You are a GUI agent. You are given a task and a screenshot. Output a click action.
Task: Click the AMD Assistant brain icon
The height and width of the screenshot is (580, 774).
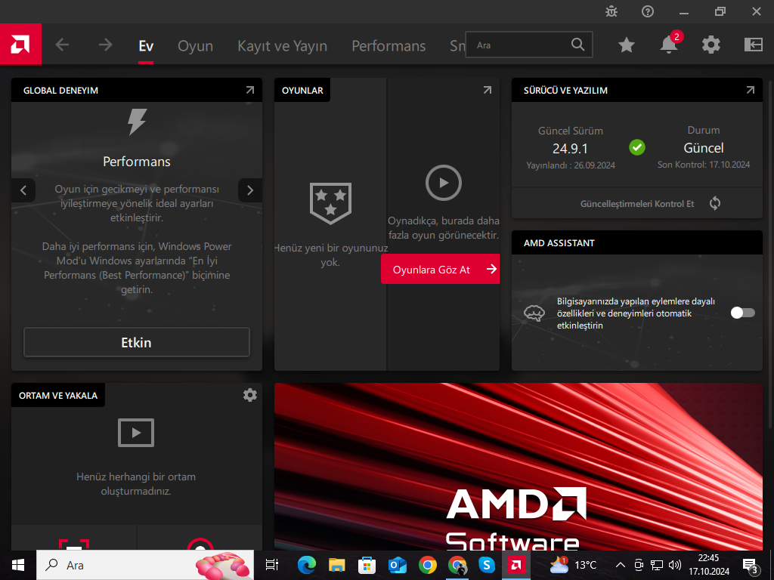point(534,313)
